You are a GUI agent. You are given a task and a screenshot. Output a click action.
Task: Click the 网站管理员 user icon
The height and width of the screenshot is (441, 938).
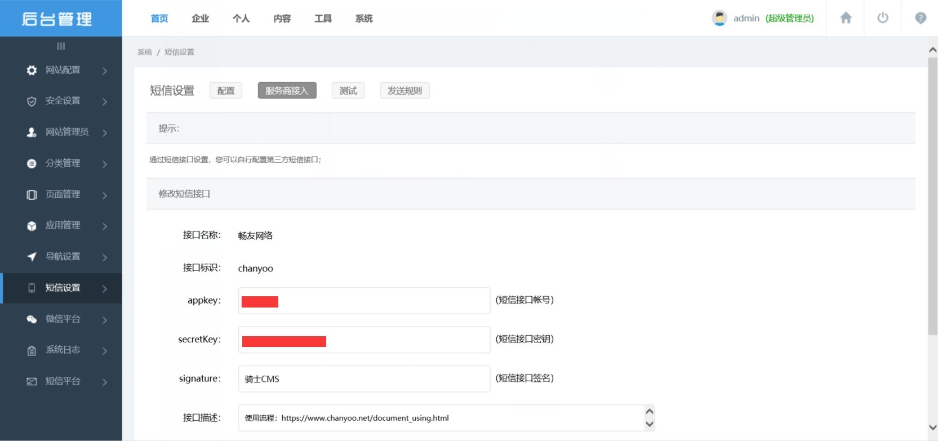coord(32,132)
